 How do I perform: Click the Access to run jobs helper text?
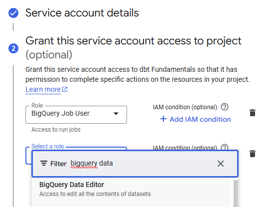pyautogui.click(x=56, y=130)
